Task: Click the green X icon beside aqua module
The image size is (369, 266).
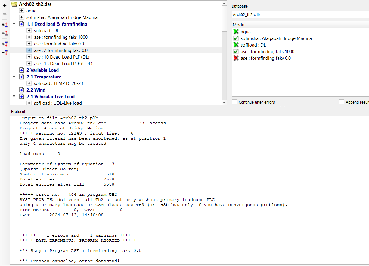Action: [236, 32]
